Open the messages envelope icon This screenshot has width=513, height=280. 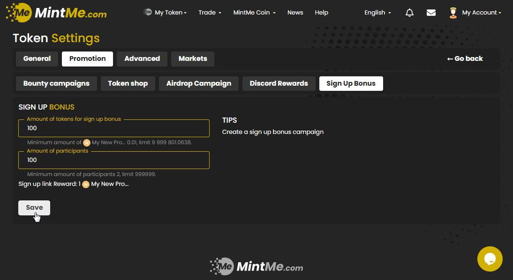tap(431, 13)
